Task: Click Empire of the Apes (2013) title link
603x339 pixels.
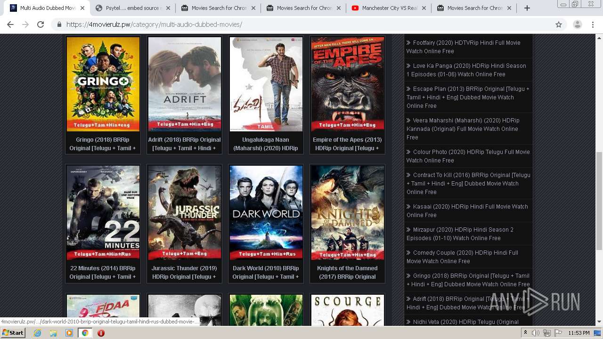Action: (x=348, y=144)
